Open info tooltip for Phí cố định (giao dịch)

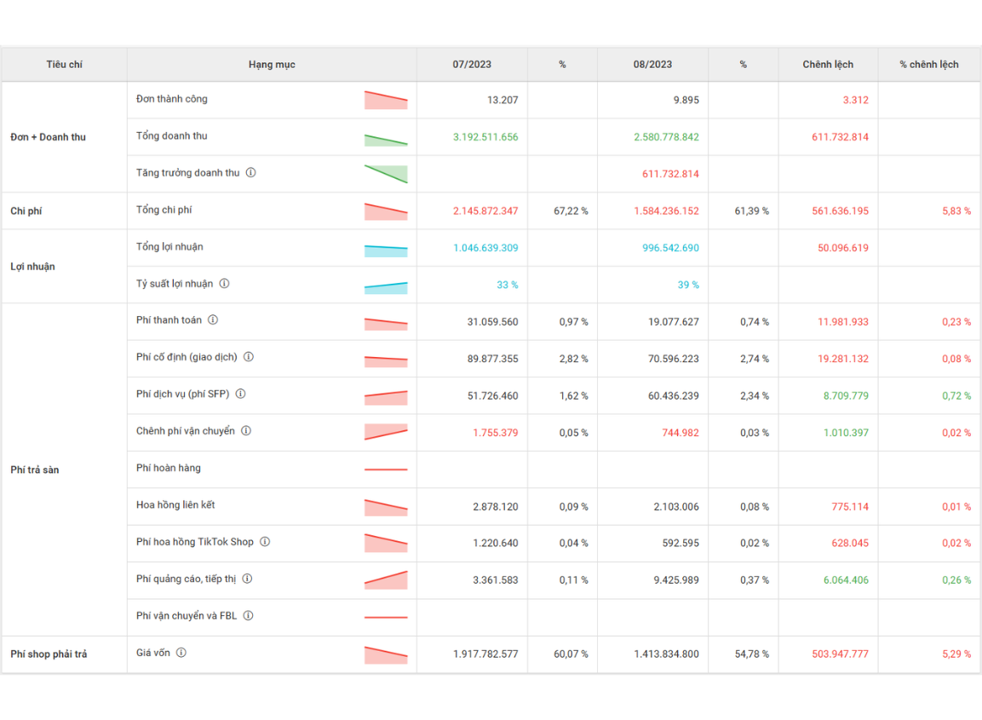(x=249, y=357)
